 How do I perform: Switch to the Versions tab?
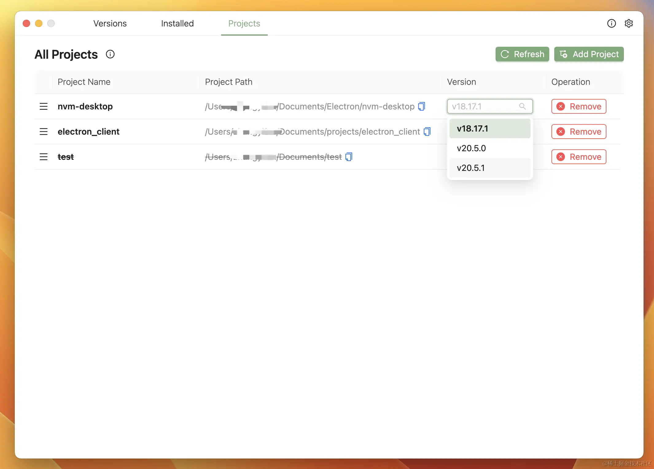(110, 23)
